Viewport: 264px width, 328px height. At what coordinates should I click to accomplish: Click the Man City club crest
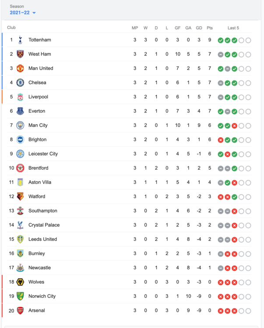tap(20, 126)
